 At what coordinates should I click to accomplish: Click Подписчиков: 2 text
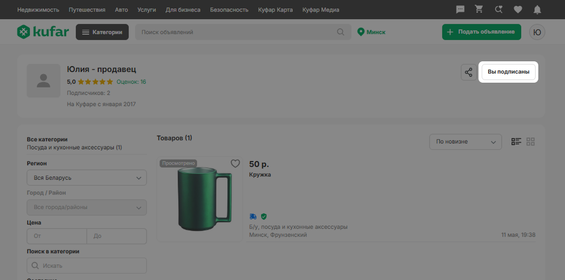(89, 93)
